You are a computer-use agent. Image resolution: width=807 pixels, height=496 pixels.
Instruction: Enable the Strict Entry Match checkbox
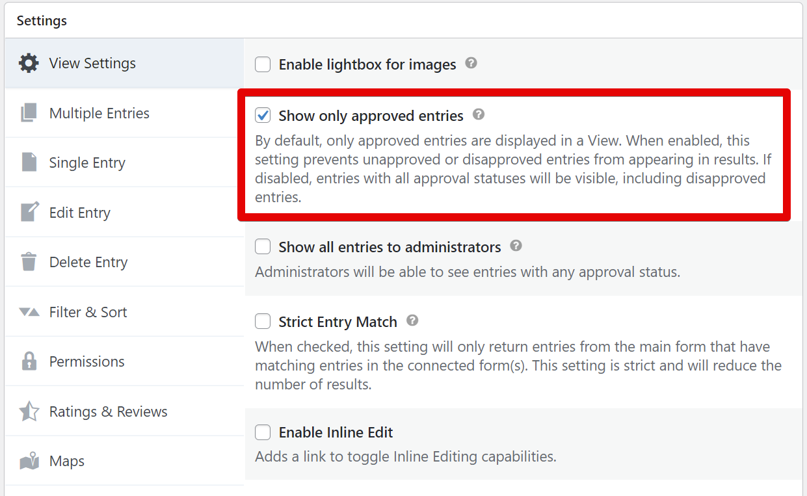[x=263, y=322]
